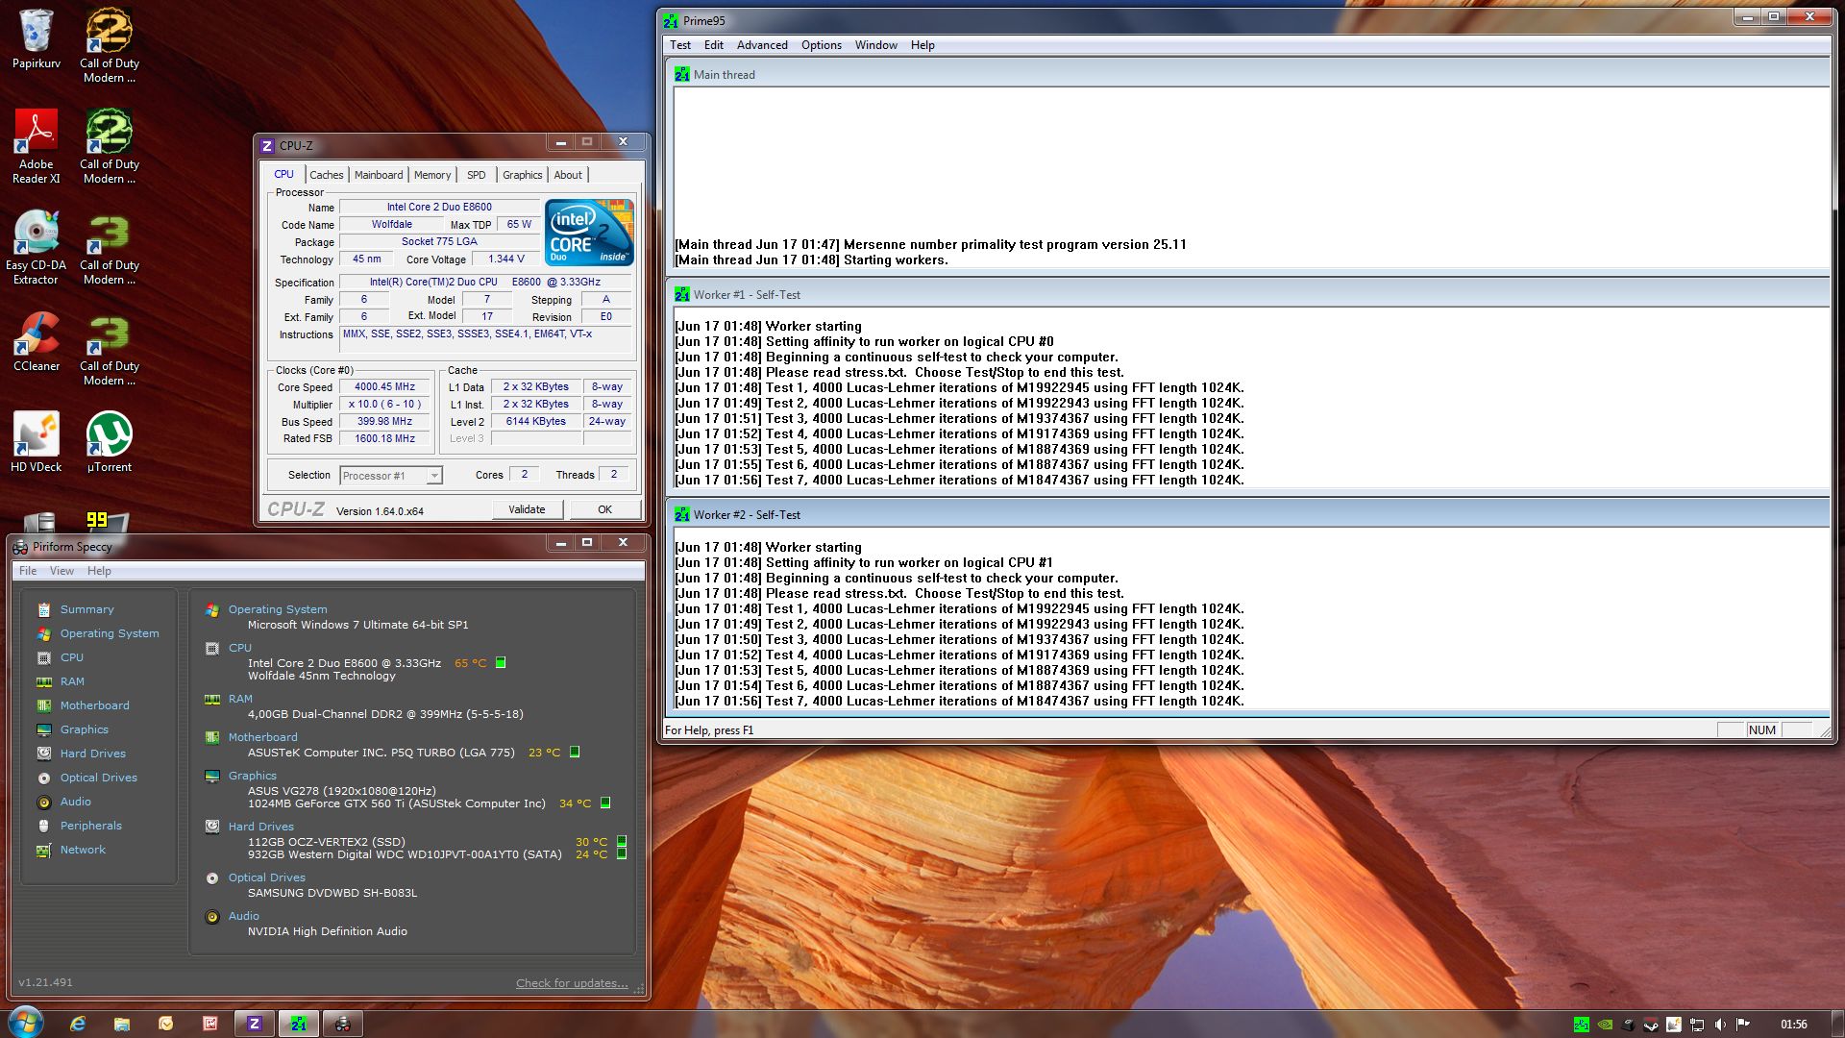
Task: Switch to the About tab in CPU-Z
Action: click(x=568, y=175)
